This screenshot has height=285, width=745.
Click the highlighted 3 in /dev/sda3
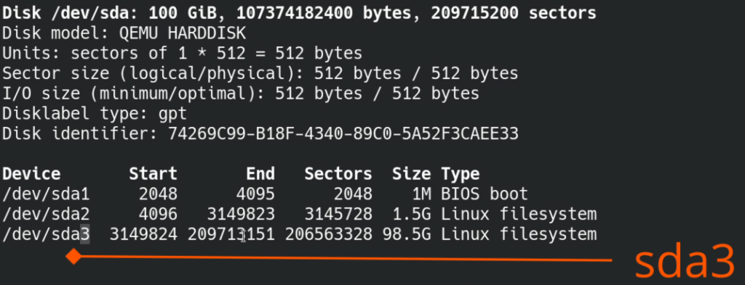[x=85, y=234]
